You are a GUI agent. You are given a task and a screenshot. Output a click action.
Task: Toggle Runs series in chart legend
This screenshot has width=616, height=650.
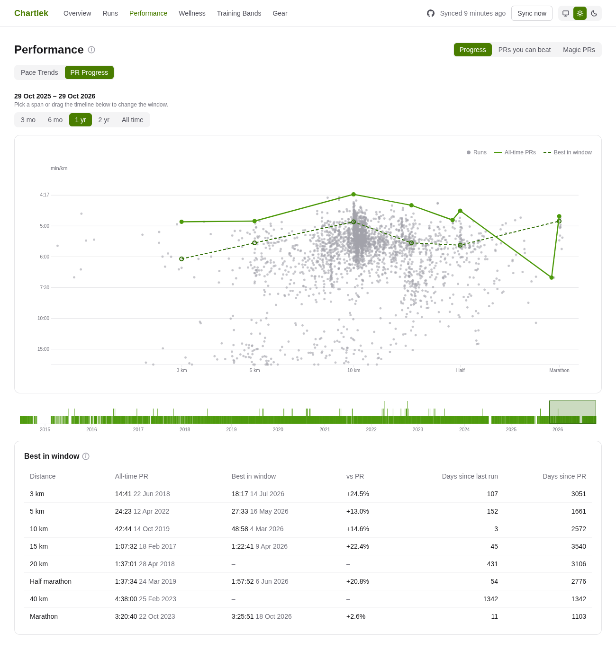point(477,152)
